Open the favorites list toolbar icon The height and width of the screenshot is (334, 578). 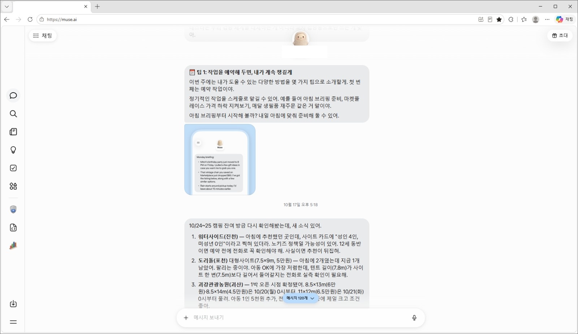(x=524, y=20)
